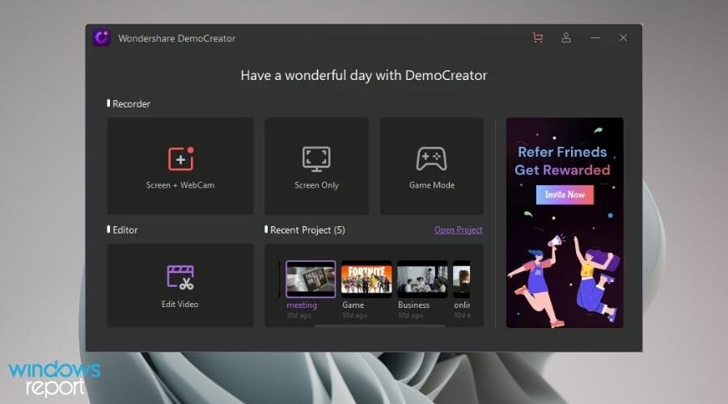Start Screen + WebCam recording
This screenshot has width=728, height=404.
[180, 166]
